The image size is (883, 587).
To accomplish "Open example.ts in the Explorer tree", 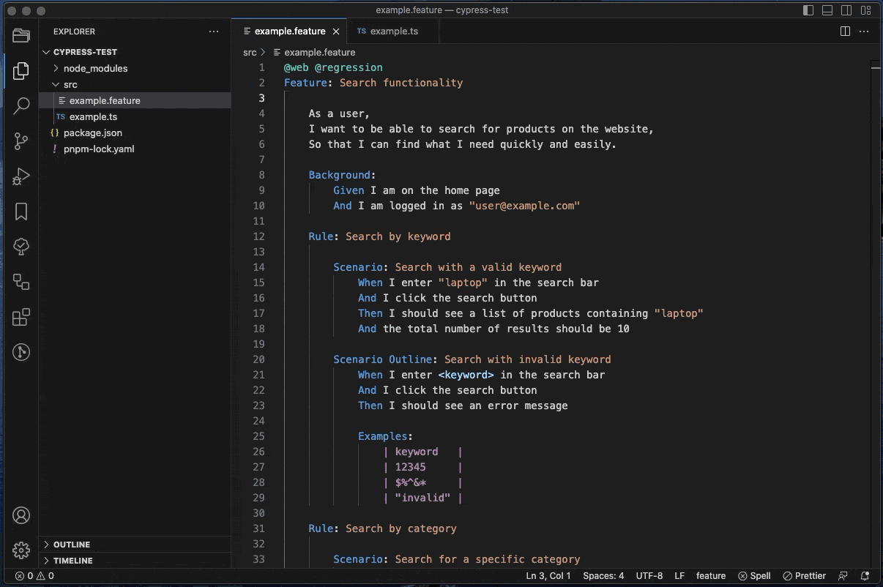I will (x=135, y=116).
